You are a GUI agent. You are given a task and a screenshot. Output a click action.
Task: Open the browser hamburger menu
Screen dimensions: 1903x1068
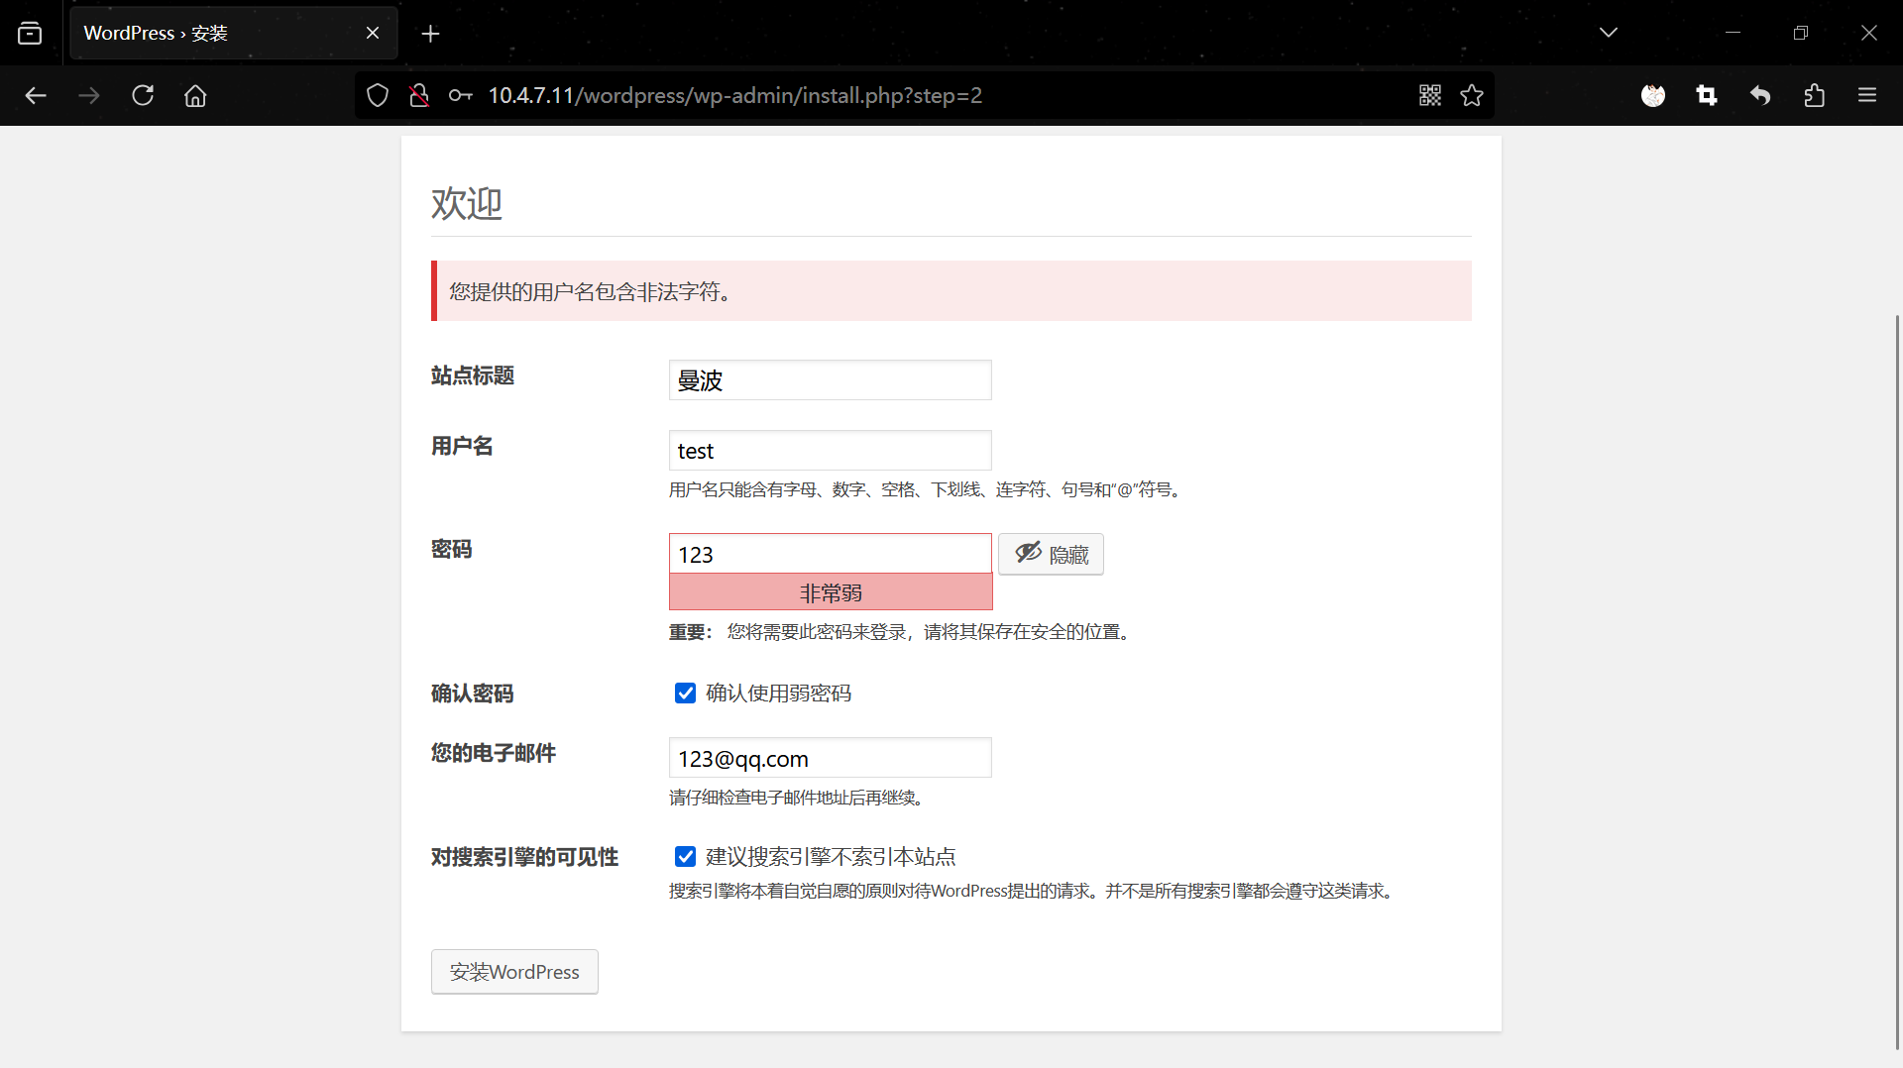coord(1867,95)
